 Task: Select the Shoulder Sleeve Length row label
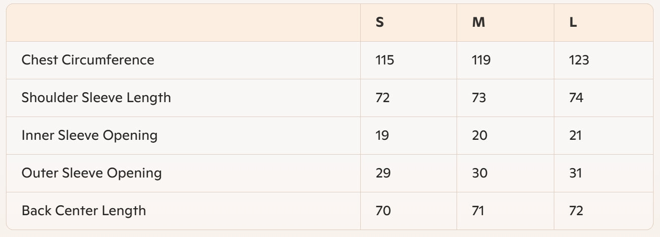96,98
